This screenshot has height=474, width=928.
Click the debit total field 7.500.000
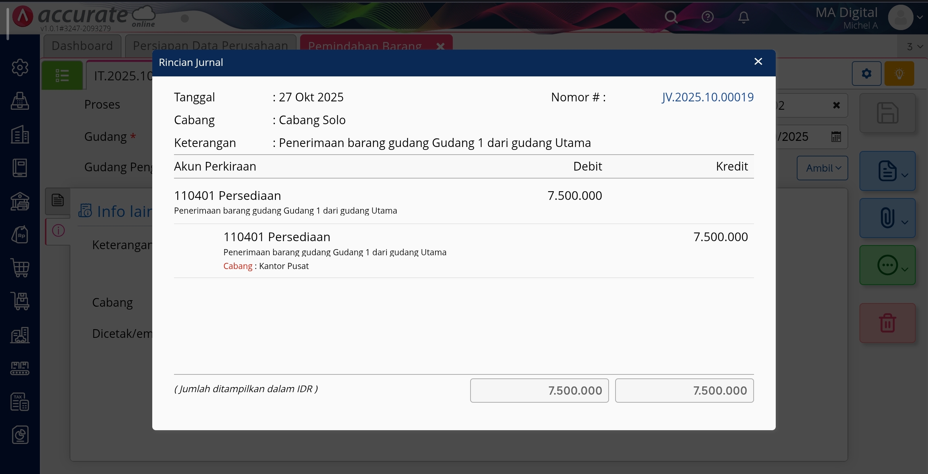click(539, 390)
